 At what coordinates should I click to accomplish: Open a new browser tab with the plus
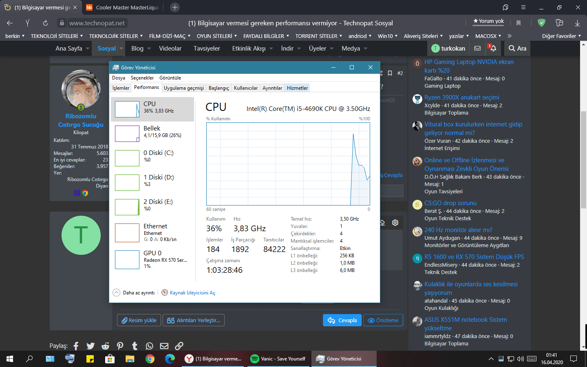click(x=174, y=7)
